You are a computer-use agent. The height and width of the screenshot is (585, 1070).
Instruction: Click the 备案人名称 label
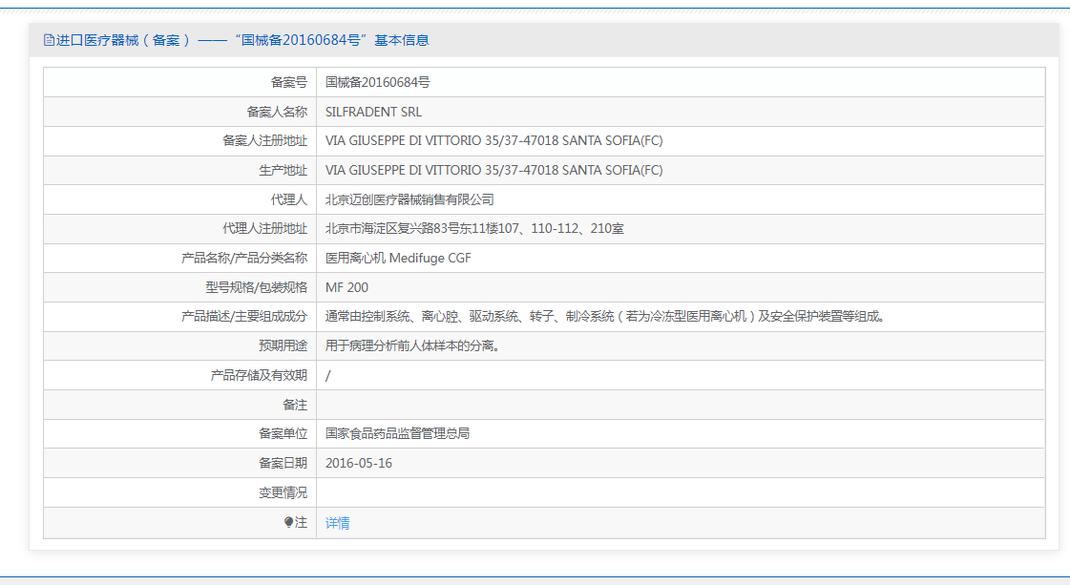(x=277, y=112)
